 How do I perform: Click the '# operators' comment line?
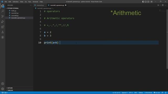[52, 11]
